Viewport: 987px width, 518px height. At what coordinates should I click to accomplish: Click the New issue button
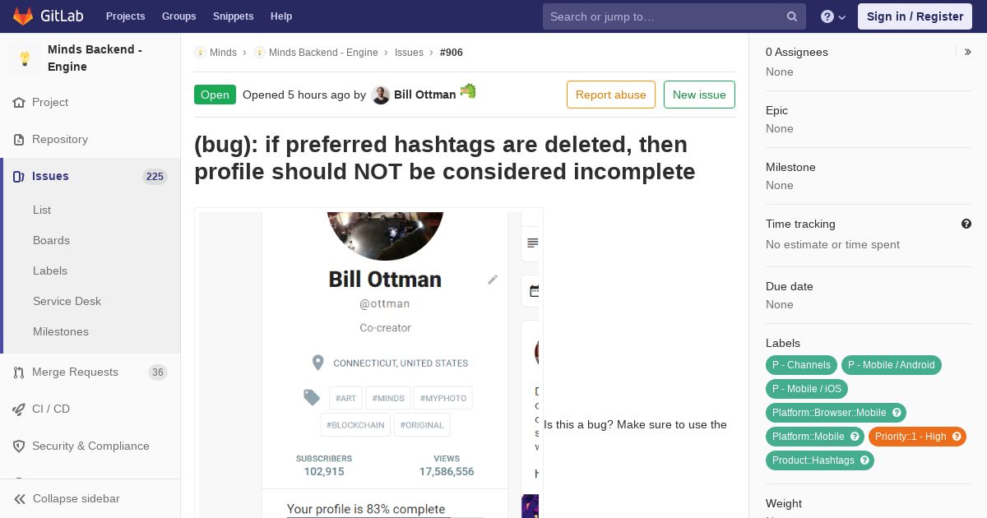(x=699, y=95)
